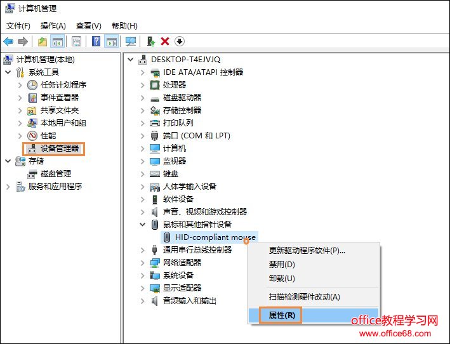This screenshot has width=450, height=344.
Task: Click the Properties sheet toolbar icon
Action: (x=76, y=42)
